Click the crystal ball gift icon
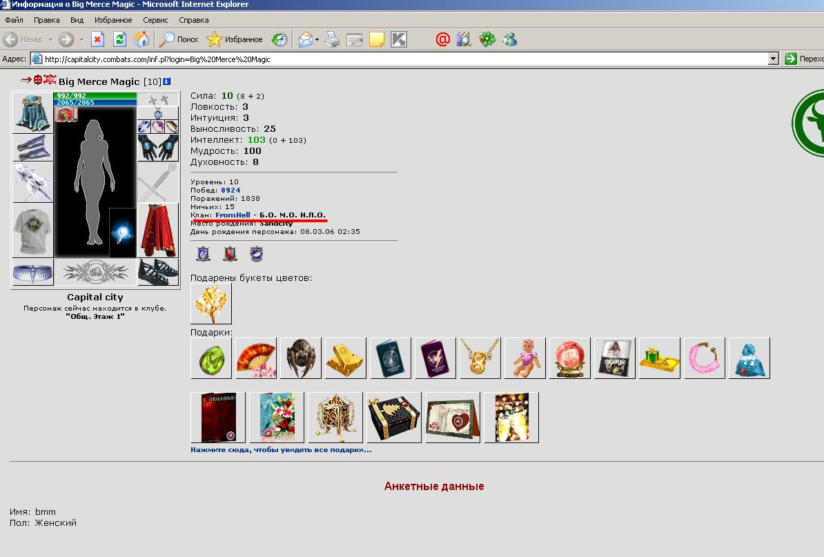Image resolution: width=824 pixels, height=557 pixels. tap(569, 358)
